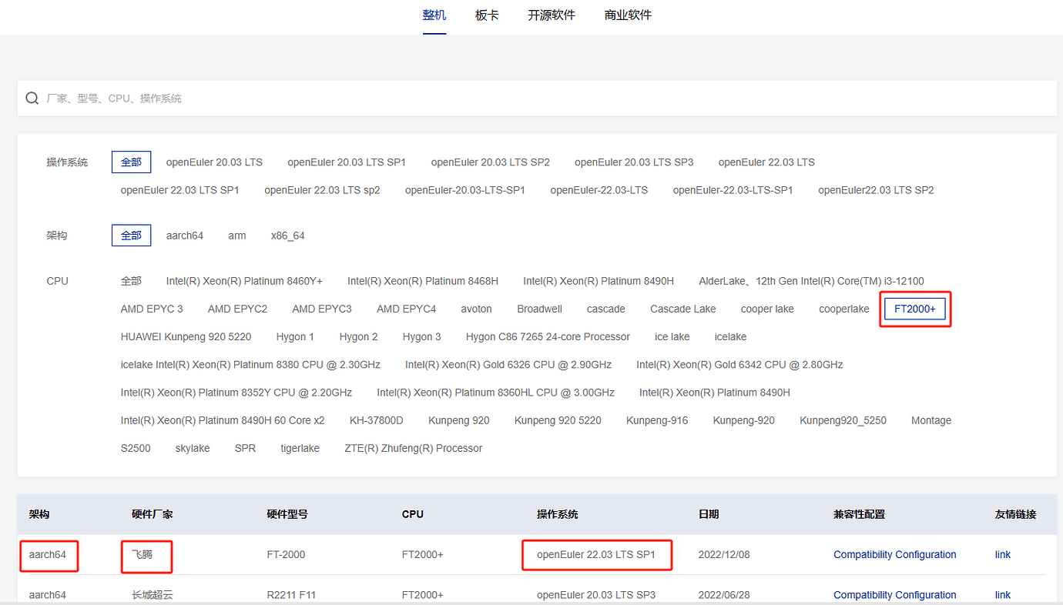
Task: Select the Hygon 2 CPU filter
Action: [358, 336]
